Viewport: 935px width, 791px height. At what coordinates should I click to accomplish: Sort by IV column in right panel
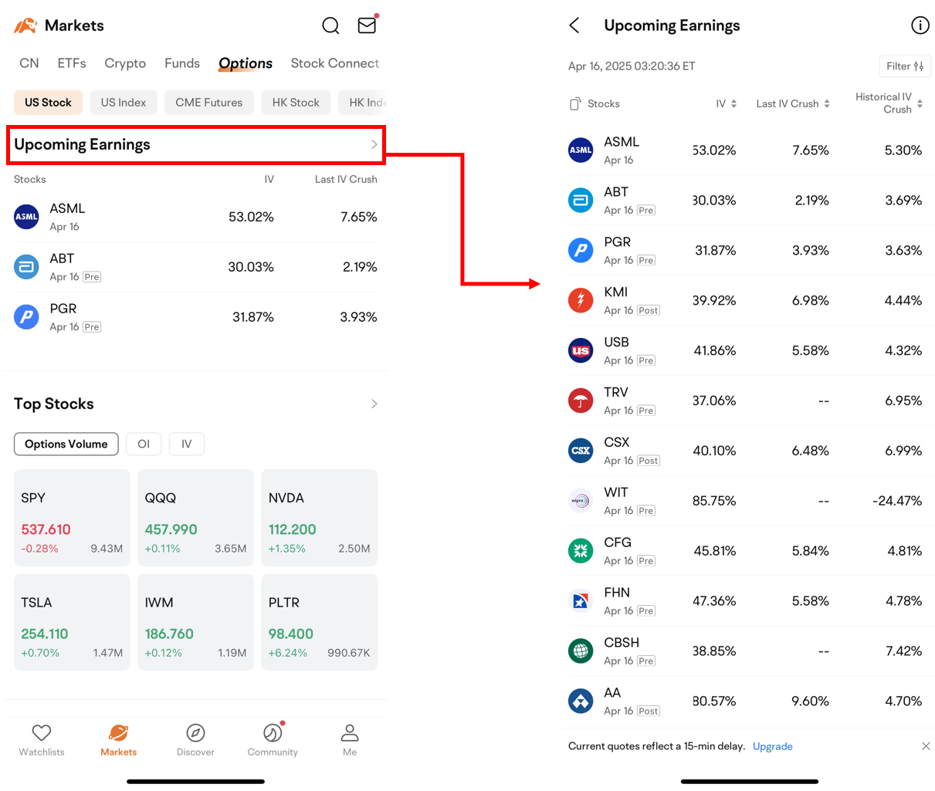pos(726,103)
